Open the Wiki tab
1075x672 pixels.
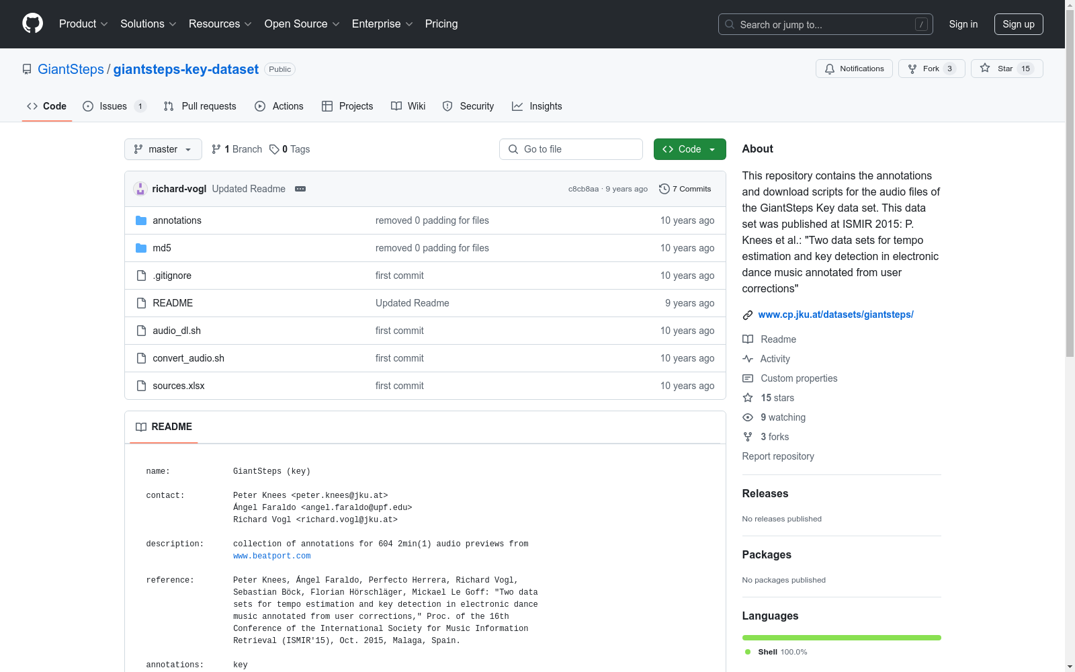tap(408, 106)
